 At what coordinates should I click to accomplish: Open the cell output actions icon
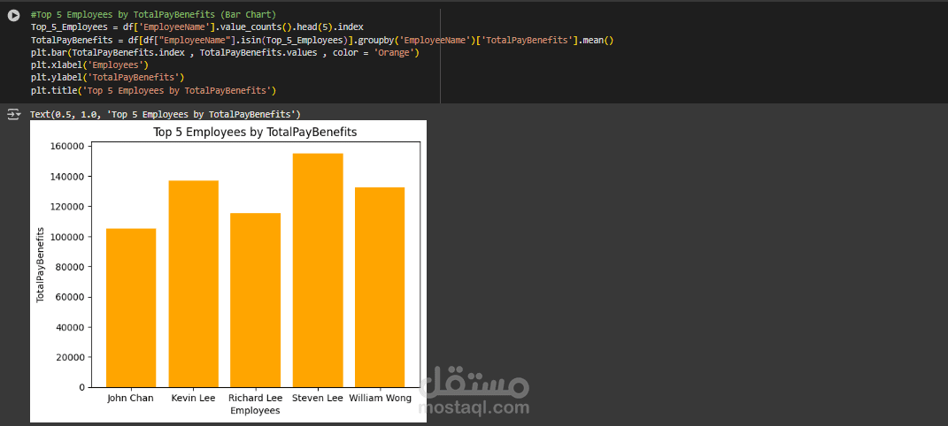13,115
